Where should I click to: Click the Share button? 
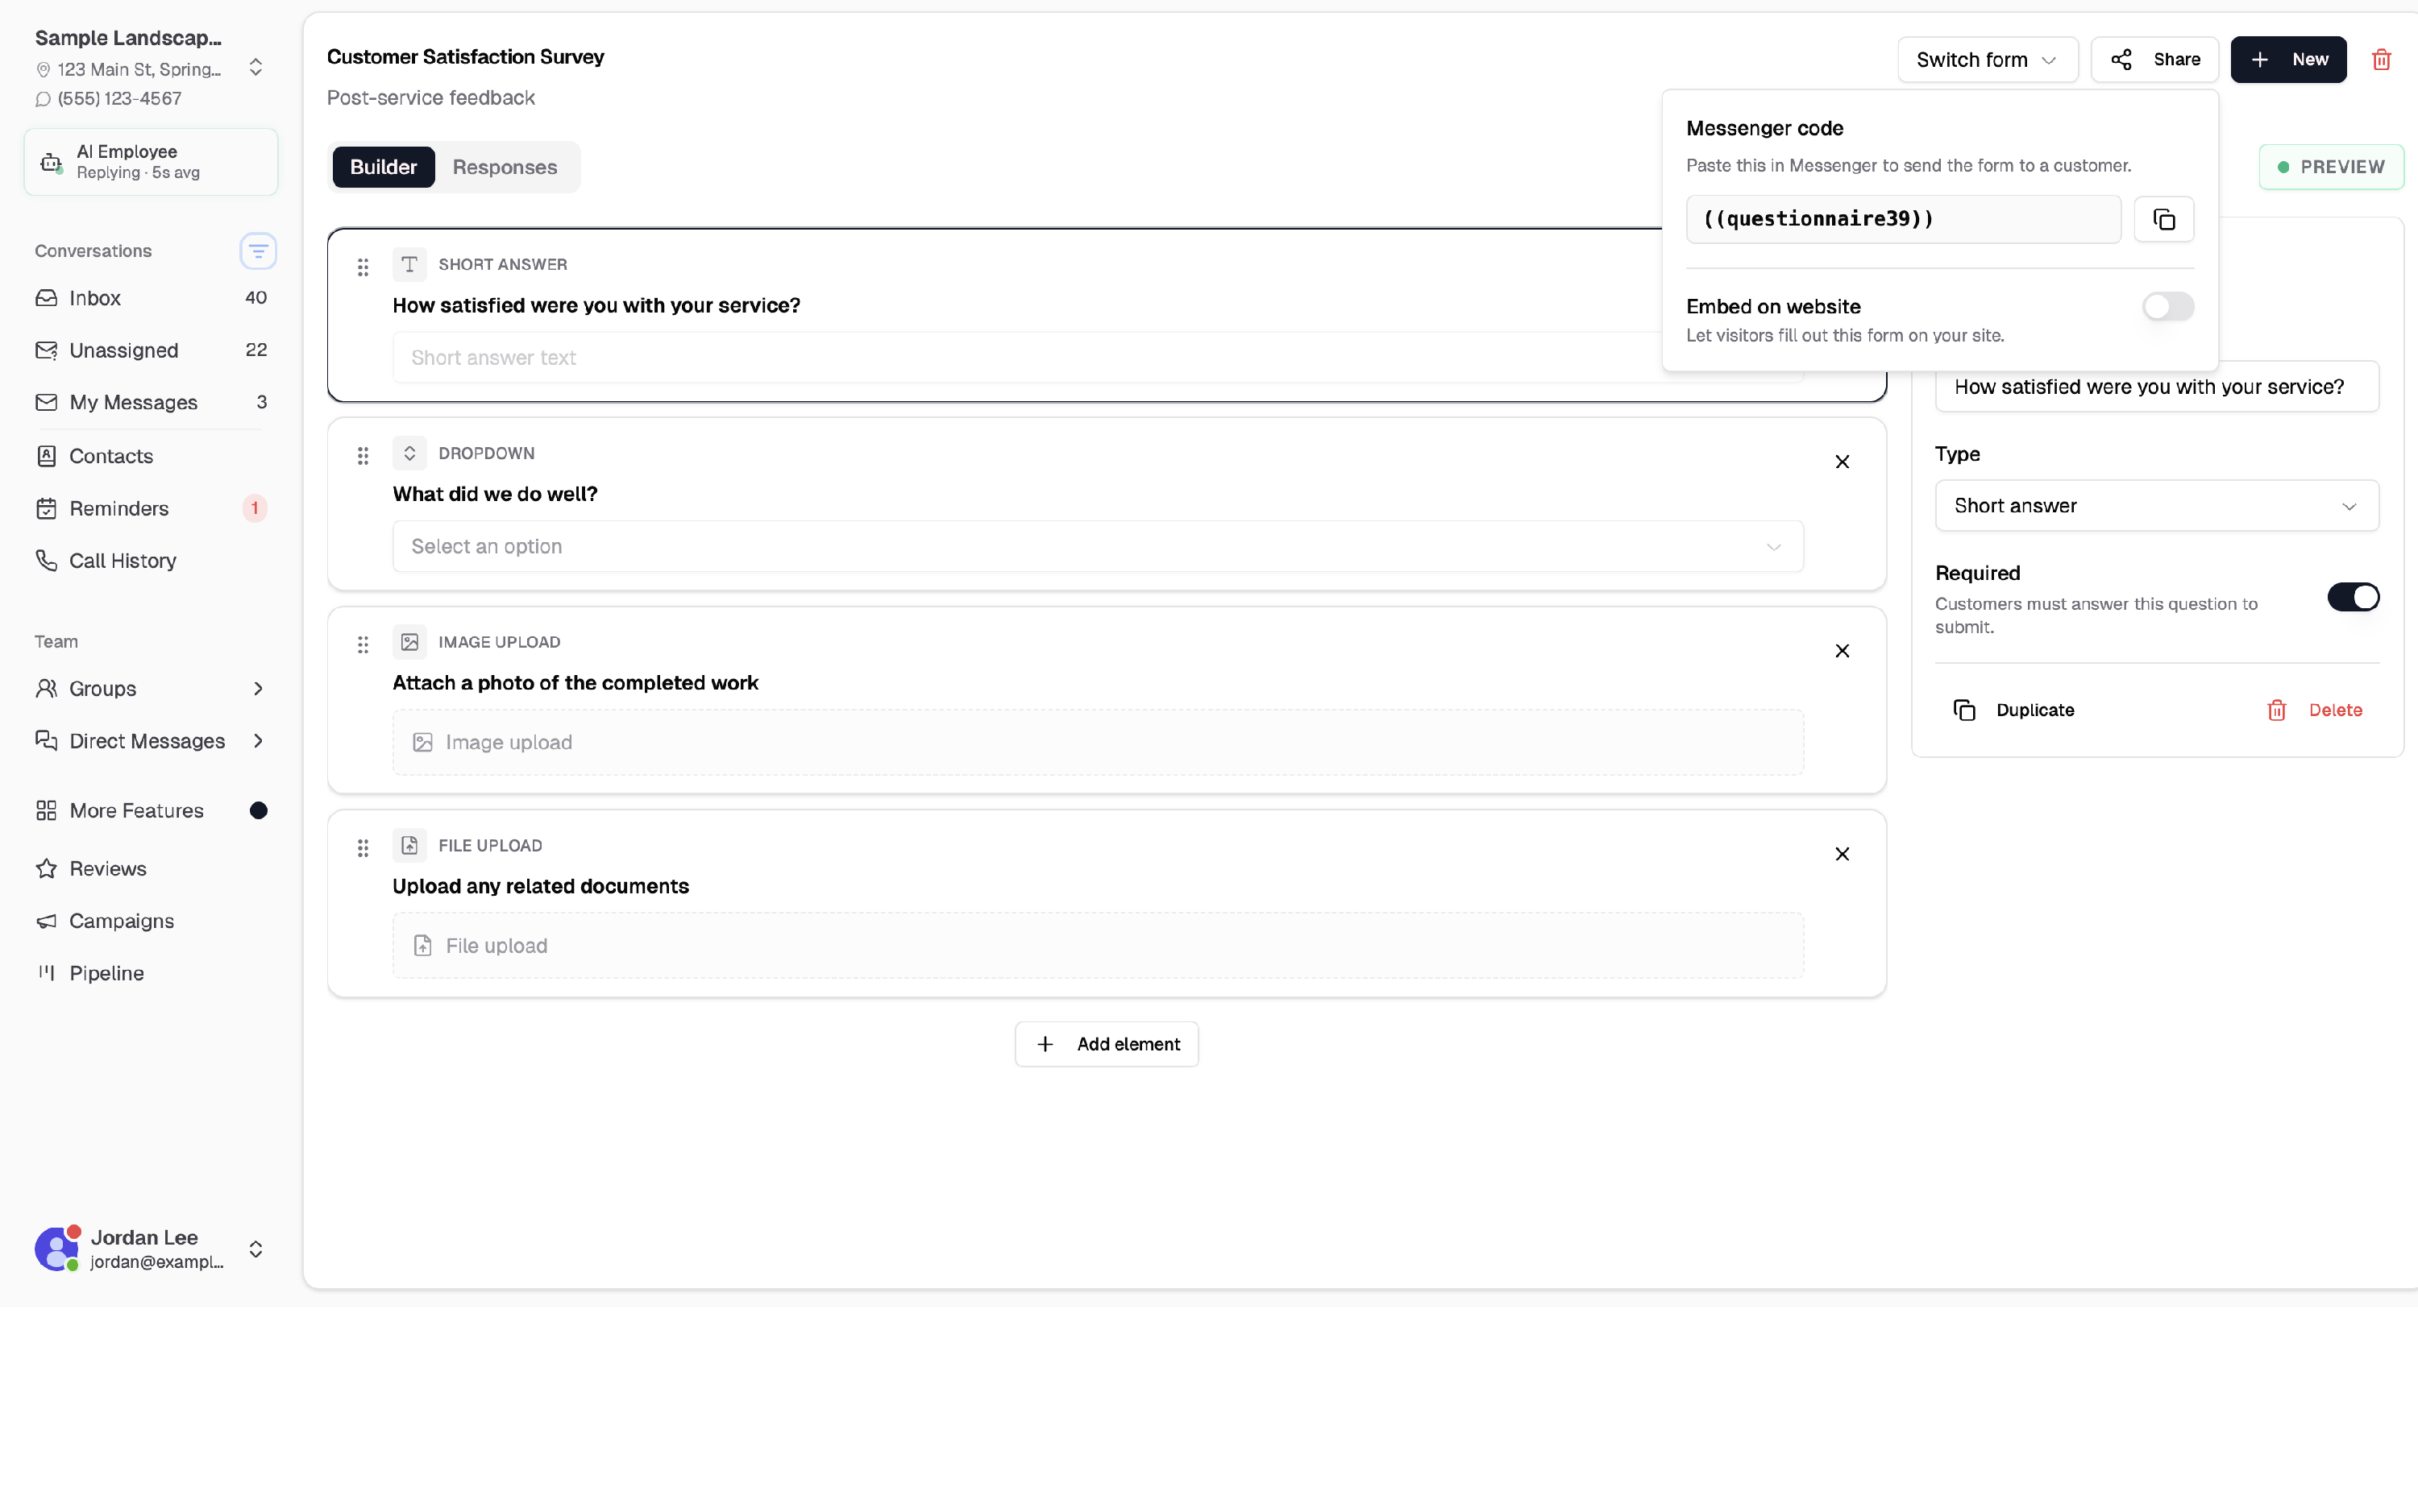(x=2154, y=60)
